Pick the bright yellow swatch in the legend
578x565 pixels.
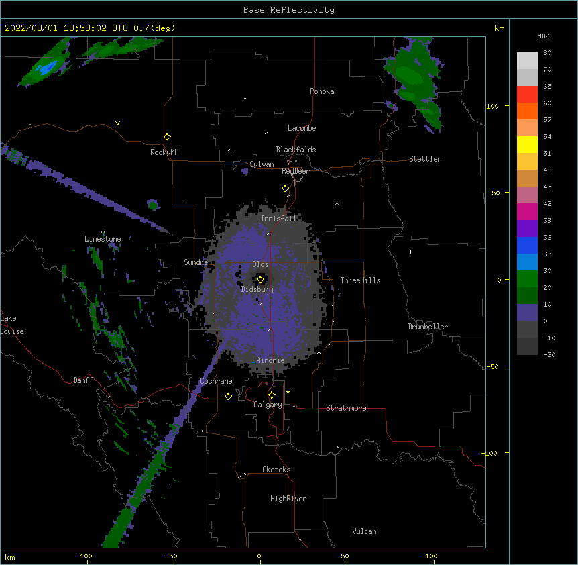[527, 144]
